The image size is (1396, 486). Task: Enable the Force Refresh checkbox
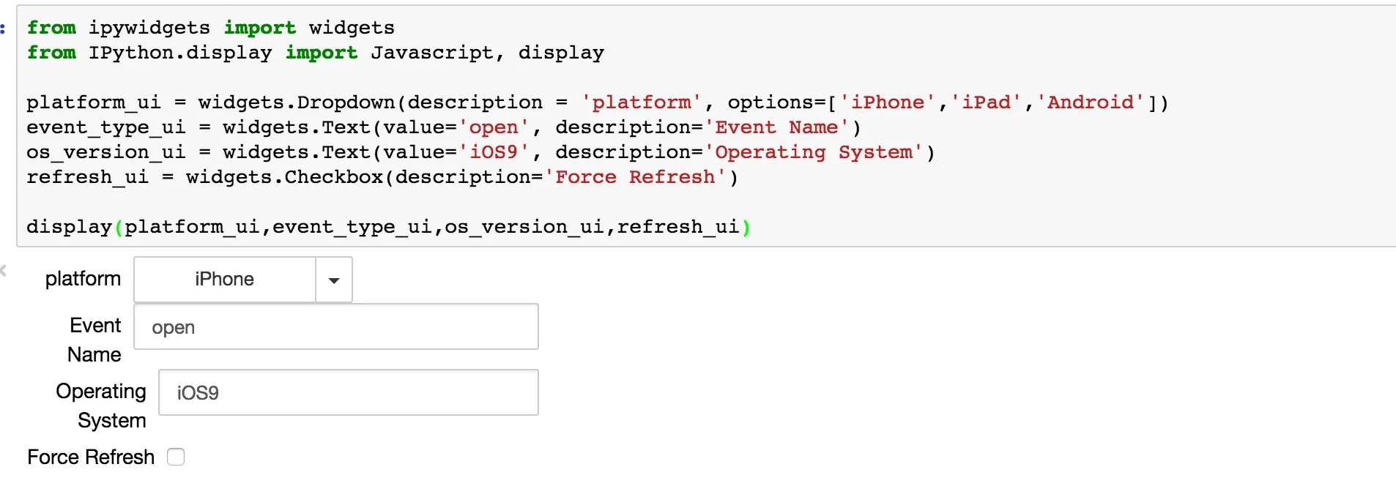(x=176, y=457)
